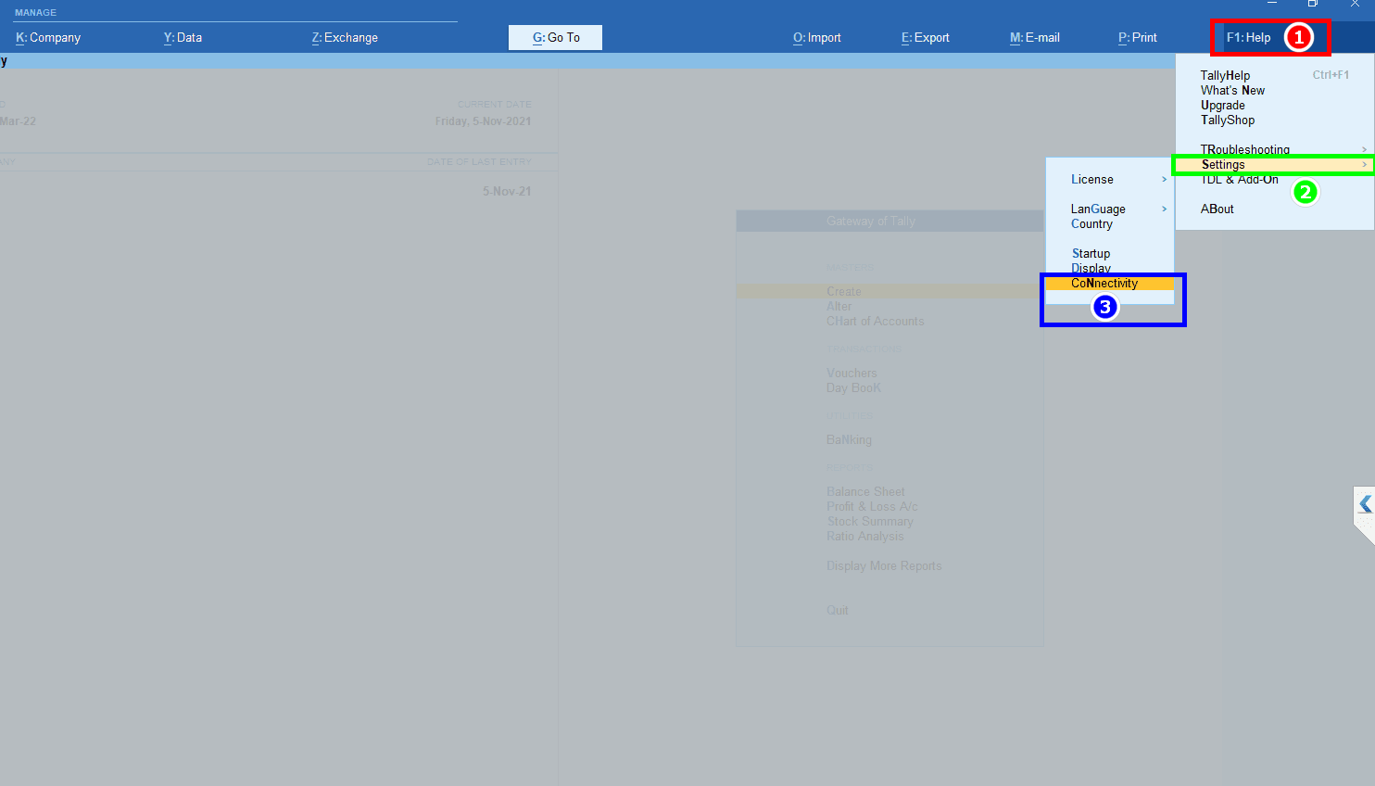Expand the right-side panel chevron
This screenshot has height=786, width=1375.
tap(1365, 504)
